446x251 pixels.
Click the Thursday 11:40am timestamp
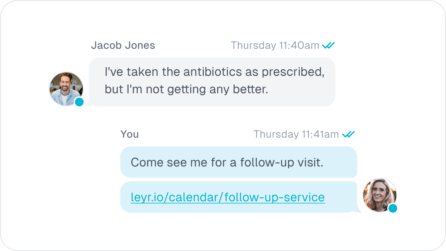pos(275,45)
